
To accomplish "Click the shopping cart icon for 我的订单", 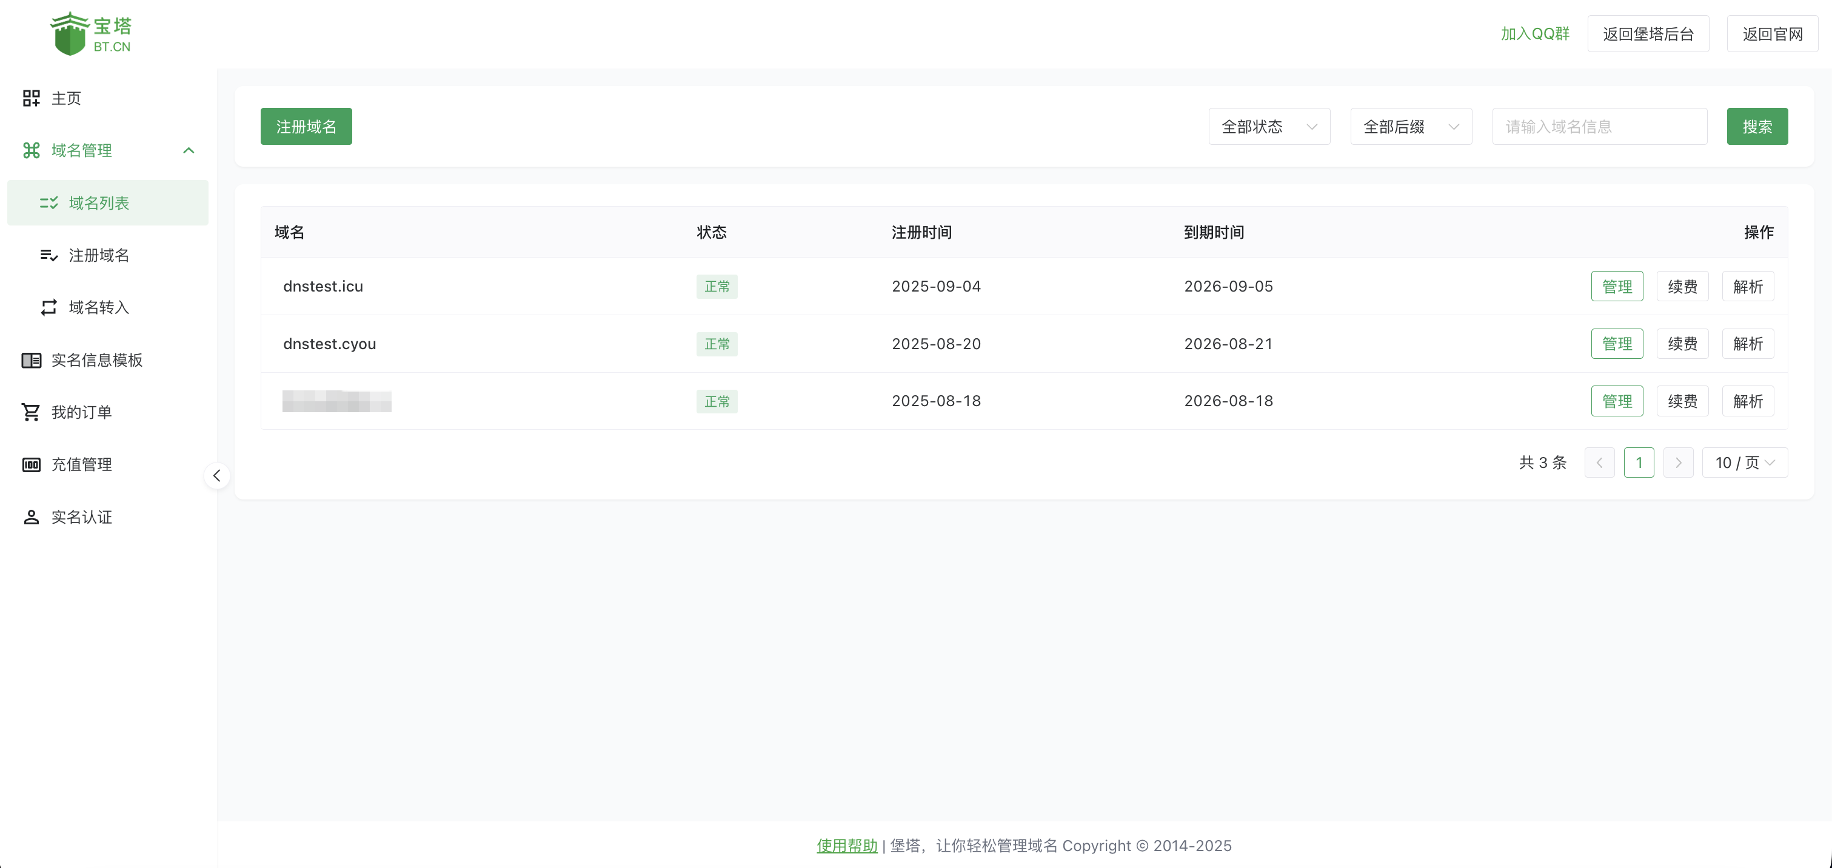I will pos(32,412).
